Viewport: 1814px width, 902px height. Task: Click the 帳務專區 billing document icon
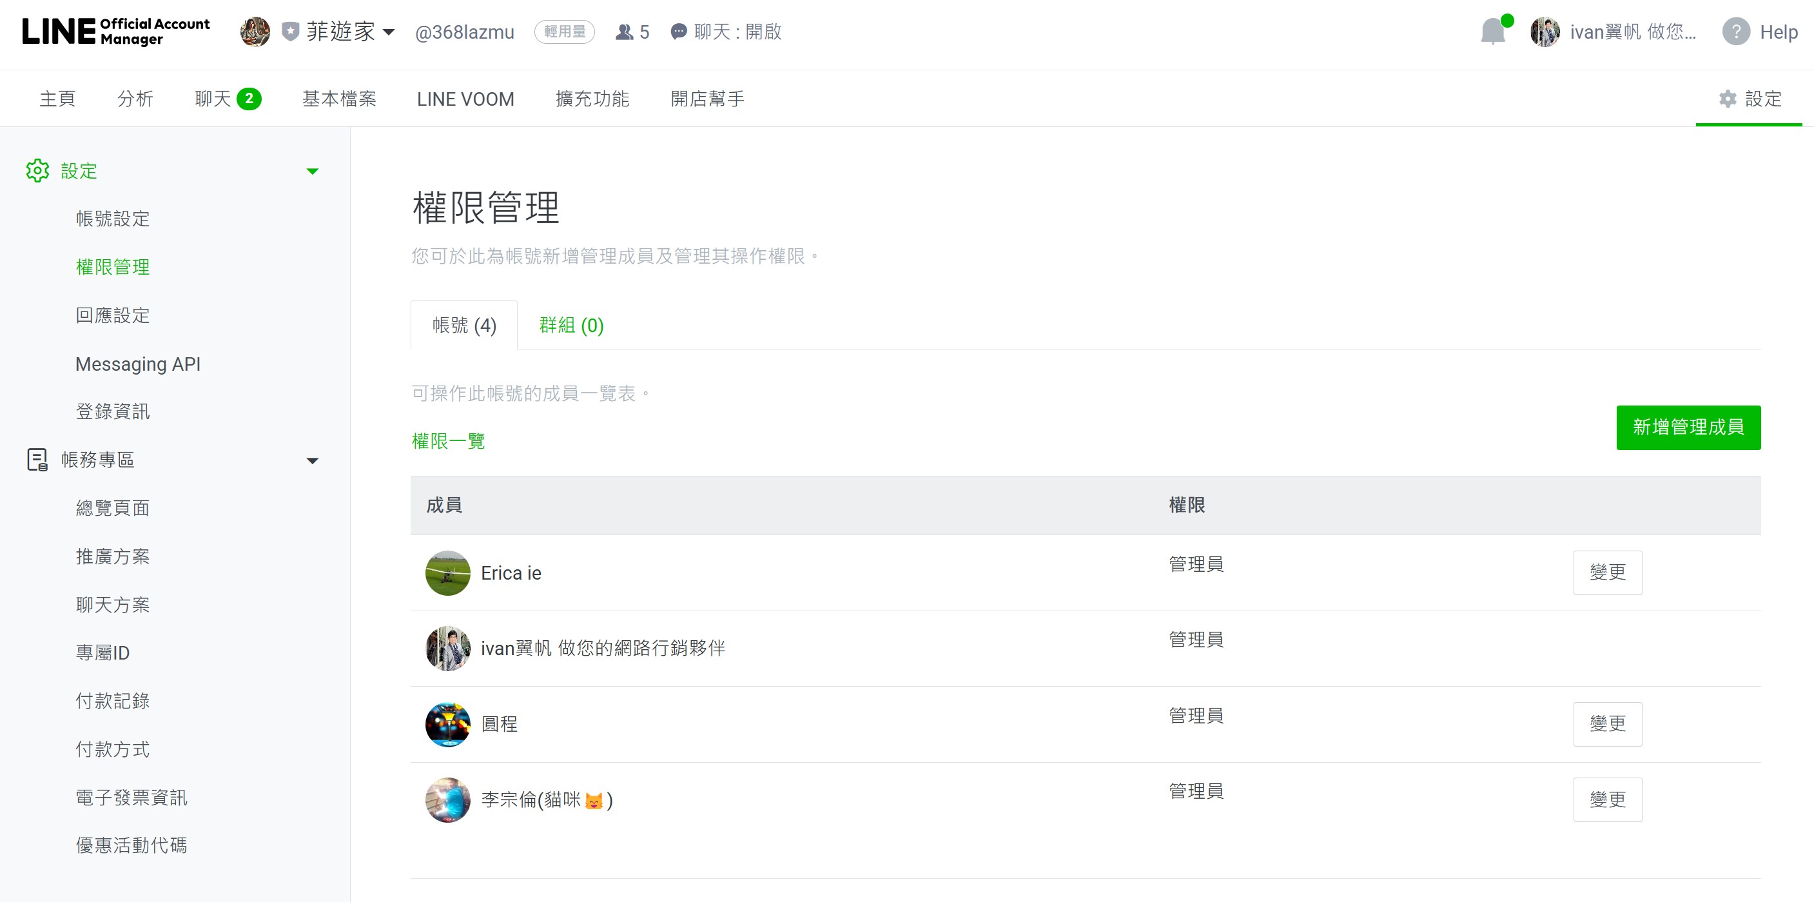click(x=37, y=460)
